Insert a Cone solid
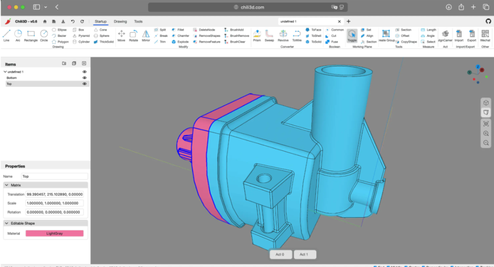This screenshot has width=494, height=267. click(101, 30)
